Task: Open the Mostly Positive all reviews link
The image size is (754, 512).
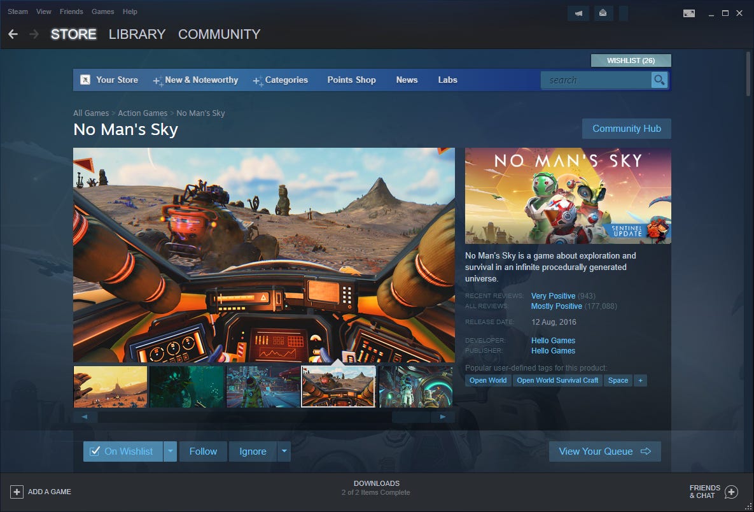Action: pyautogui.click(x=556, y=306)
